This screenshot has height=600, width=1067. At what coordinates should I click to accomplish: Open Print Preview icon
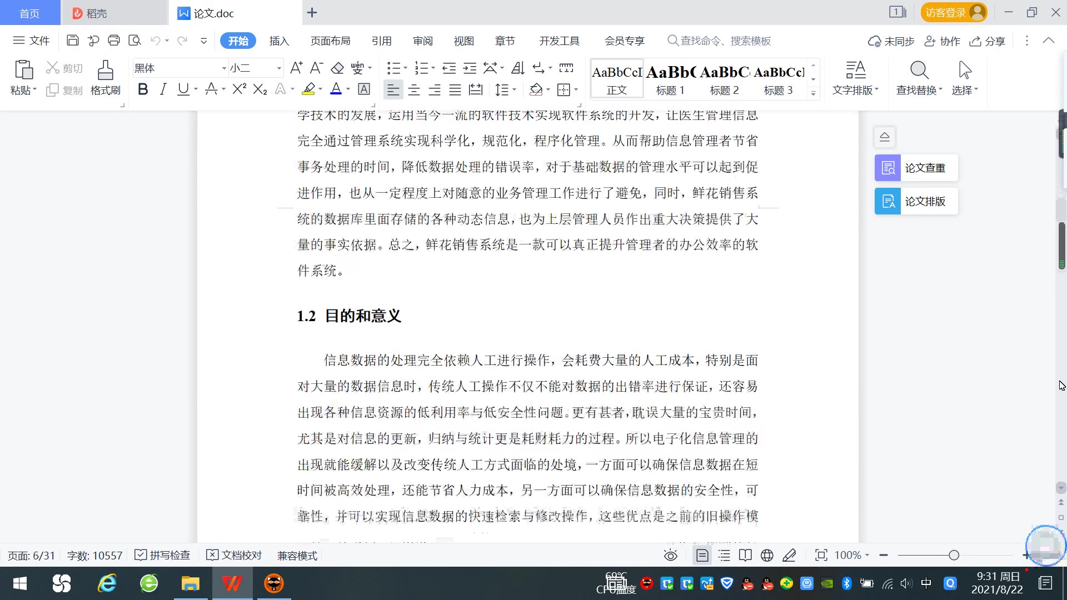point(134,41)
